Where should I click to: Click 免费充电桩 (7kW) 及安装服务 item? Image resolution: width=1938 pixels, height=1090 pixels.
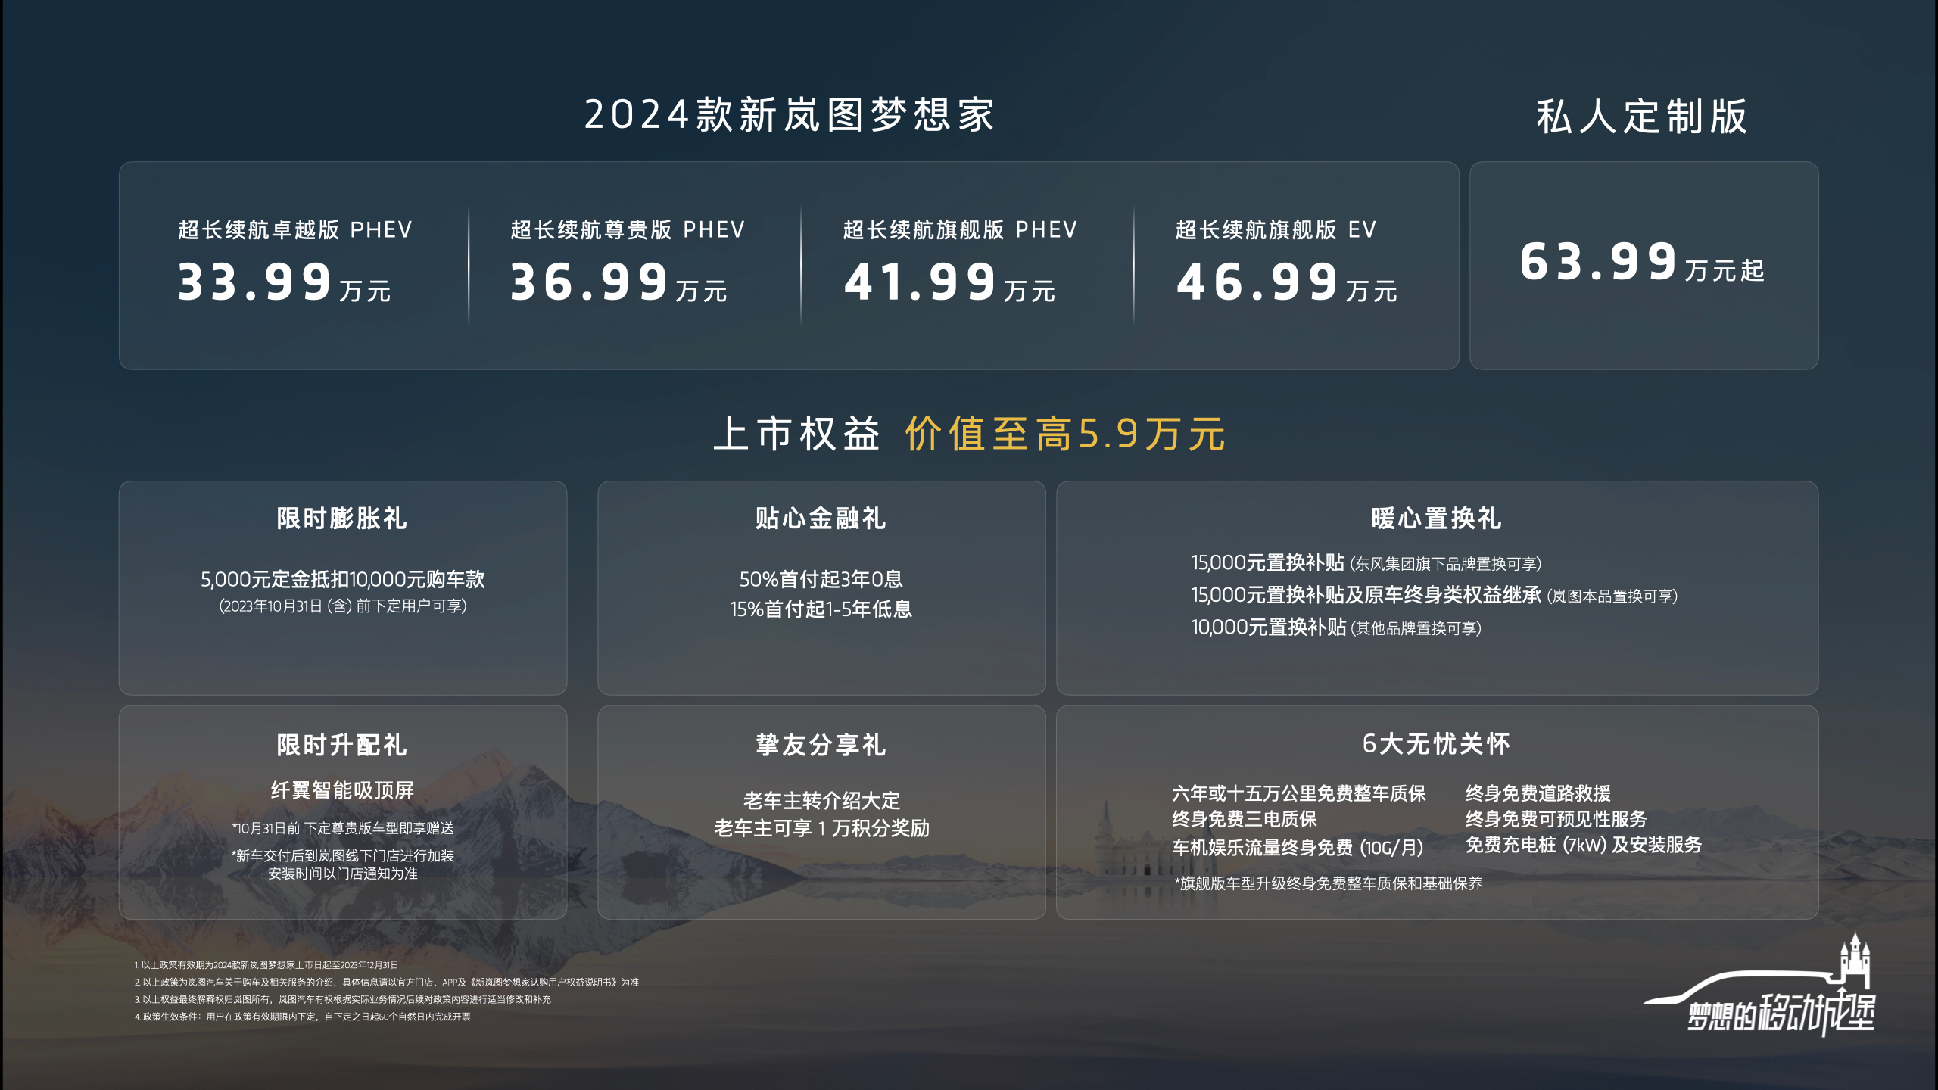click(x=1584, y=845)
